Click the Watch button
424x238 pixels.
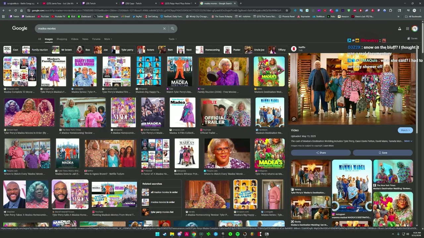click(x=405, y=130)
